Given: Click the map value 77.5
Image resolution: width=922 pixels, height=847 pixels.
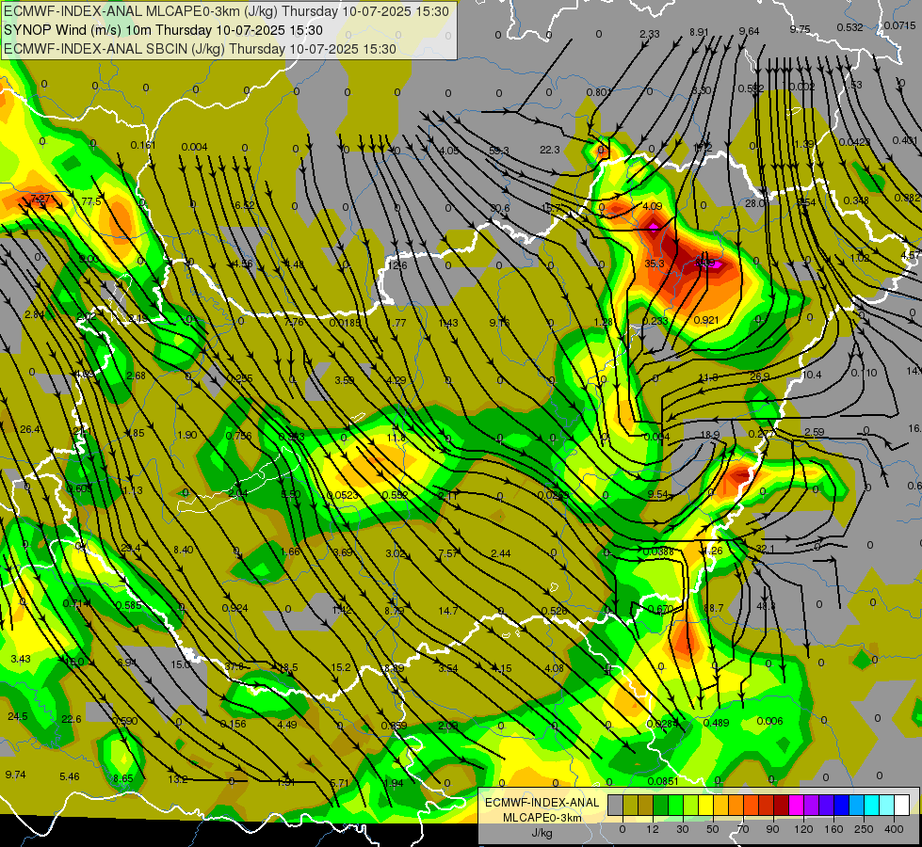Looking at the screenshot, I should pyautogui.click(x=91, y=201).
